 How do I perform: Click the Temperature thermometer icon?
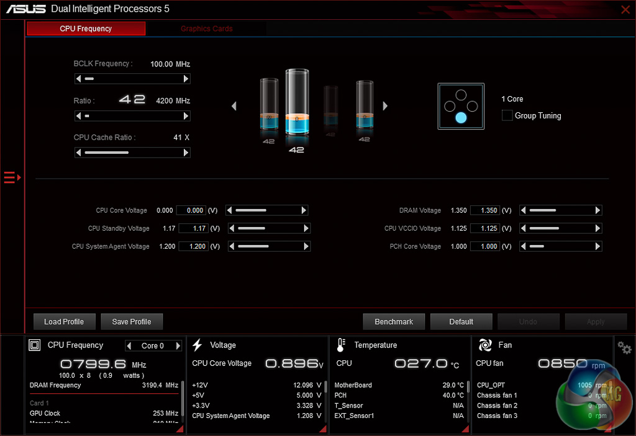(341, 345)
